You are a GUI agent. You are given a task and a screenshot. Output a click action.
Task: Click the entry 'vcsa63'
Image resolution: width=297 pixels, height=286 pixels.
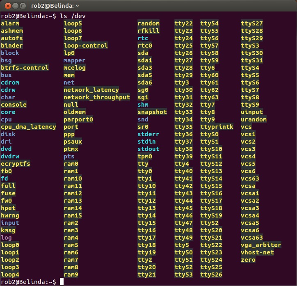(x=252, y=238)
